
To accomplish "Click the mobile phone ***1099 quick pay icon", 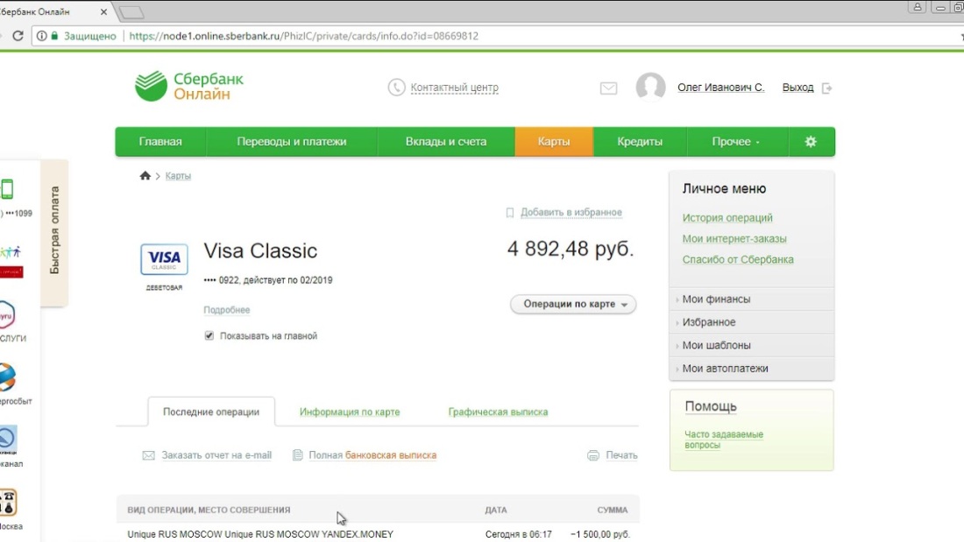I will click(x=7, y=188).
